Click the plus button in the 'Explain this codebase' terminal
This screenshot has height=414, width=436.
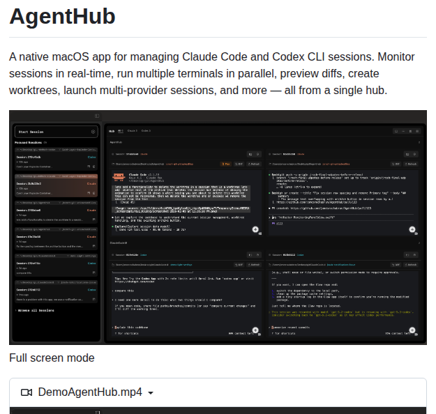(255, 330)
